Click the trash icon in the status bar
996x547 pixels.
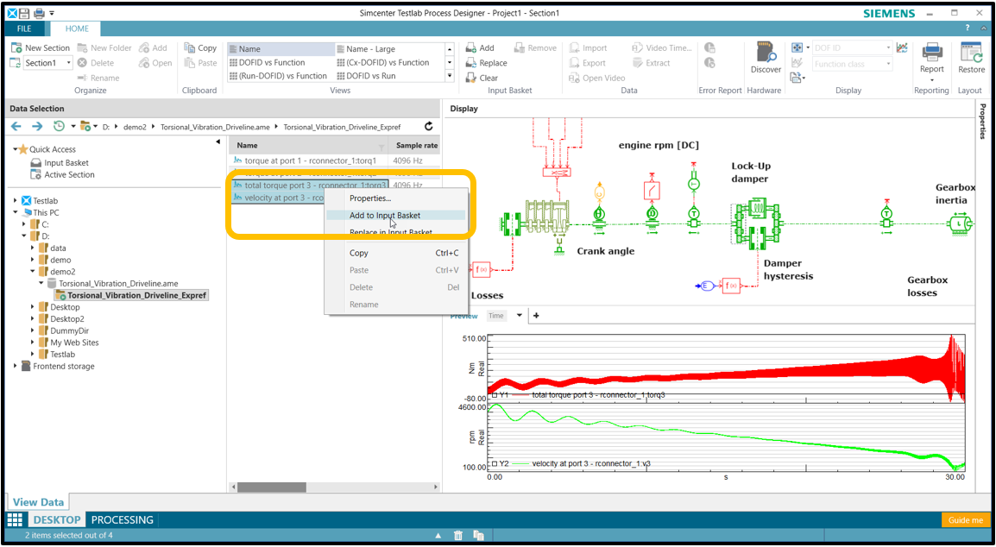(458, 536)
